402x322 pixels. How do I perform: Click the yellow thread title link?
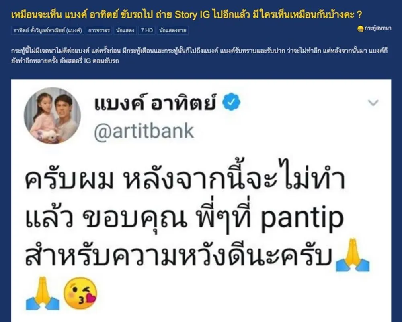[x=187, y=15]
